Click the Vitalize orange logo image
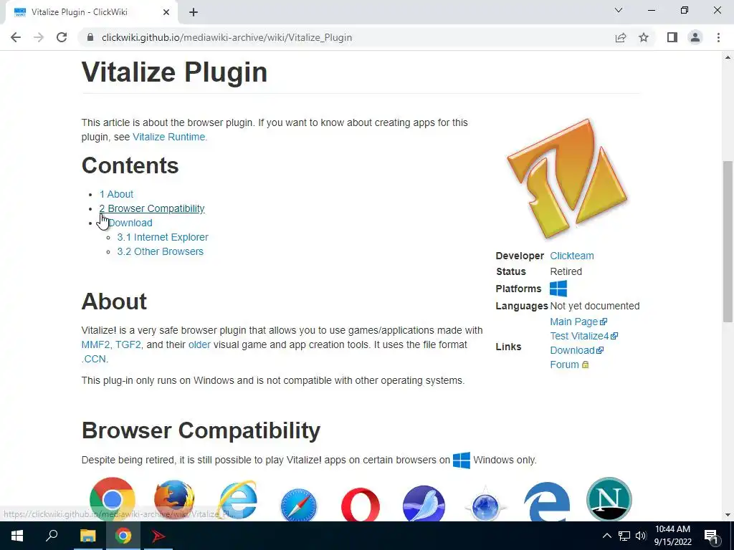This screenshot has width=734, height=550. click(568, 178)
